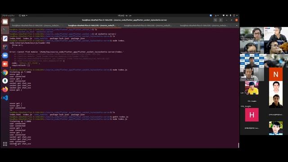
Task: Click the Wi-Fi indicator in the top bar
Action: pos(223,16)
